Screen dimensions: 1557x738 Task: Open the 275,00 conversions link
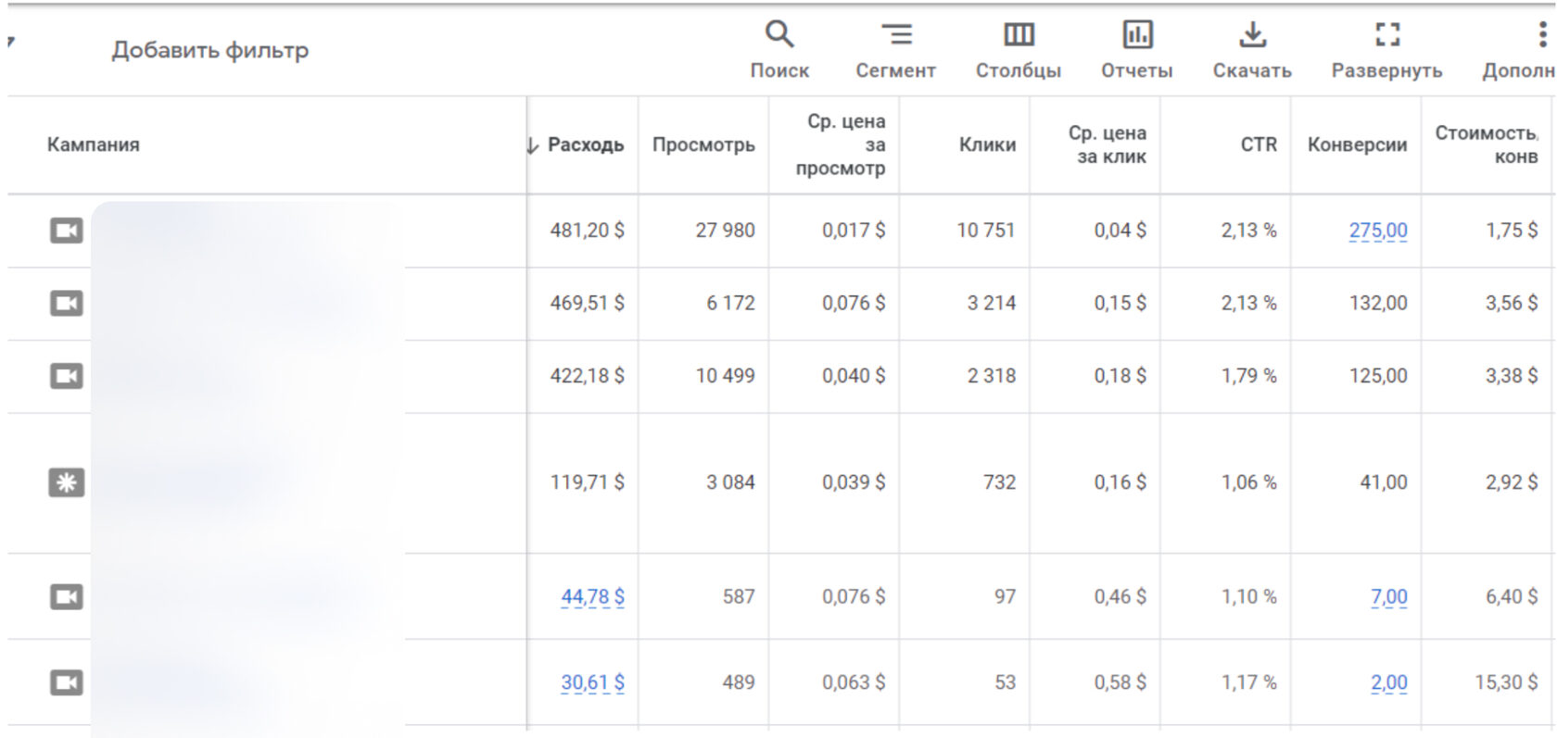(x=1378, y=231)
